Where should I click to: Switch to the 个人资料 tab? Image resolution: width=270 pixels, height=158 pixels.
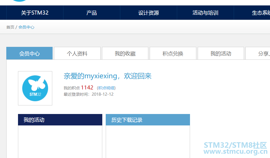77,53
